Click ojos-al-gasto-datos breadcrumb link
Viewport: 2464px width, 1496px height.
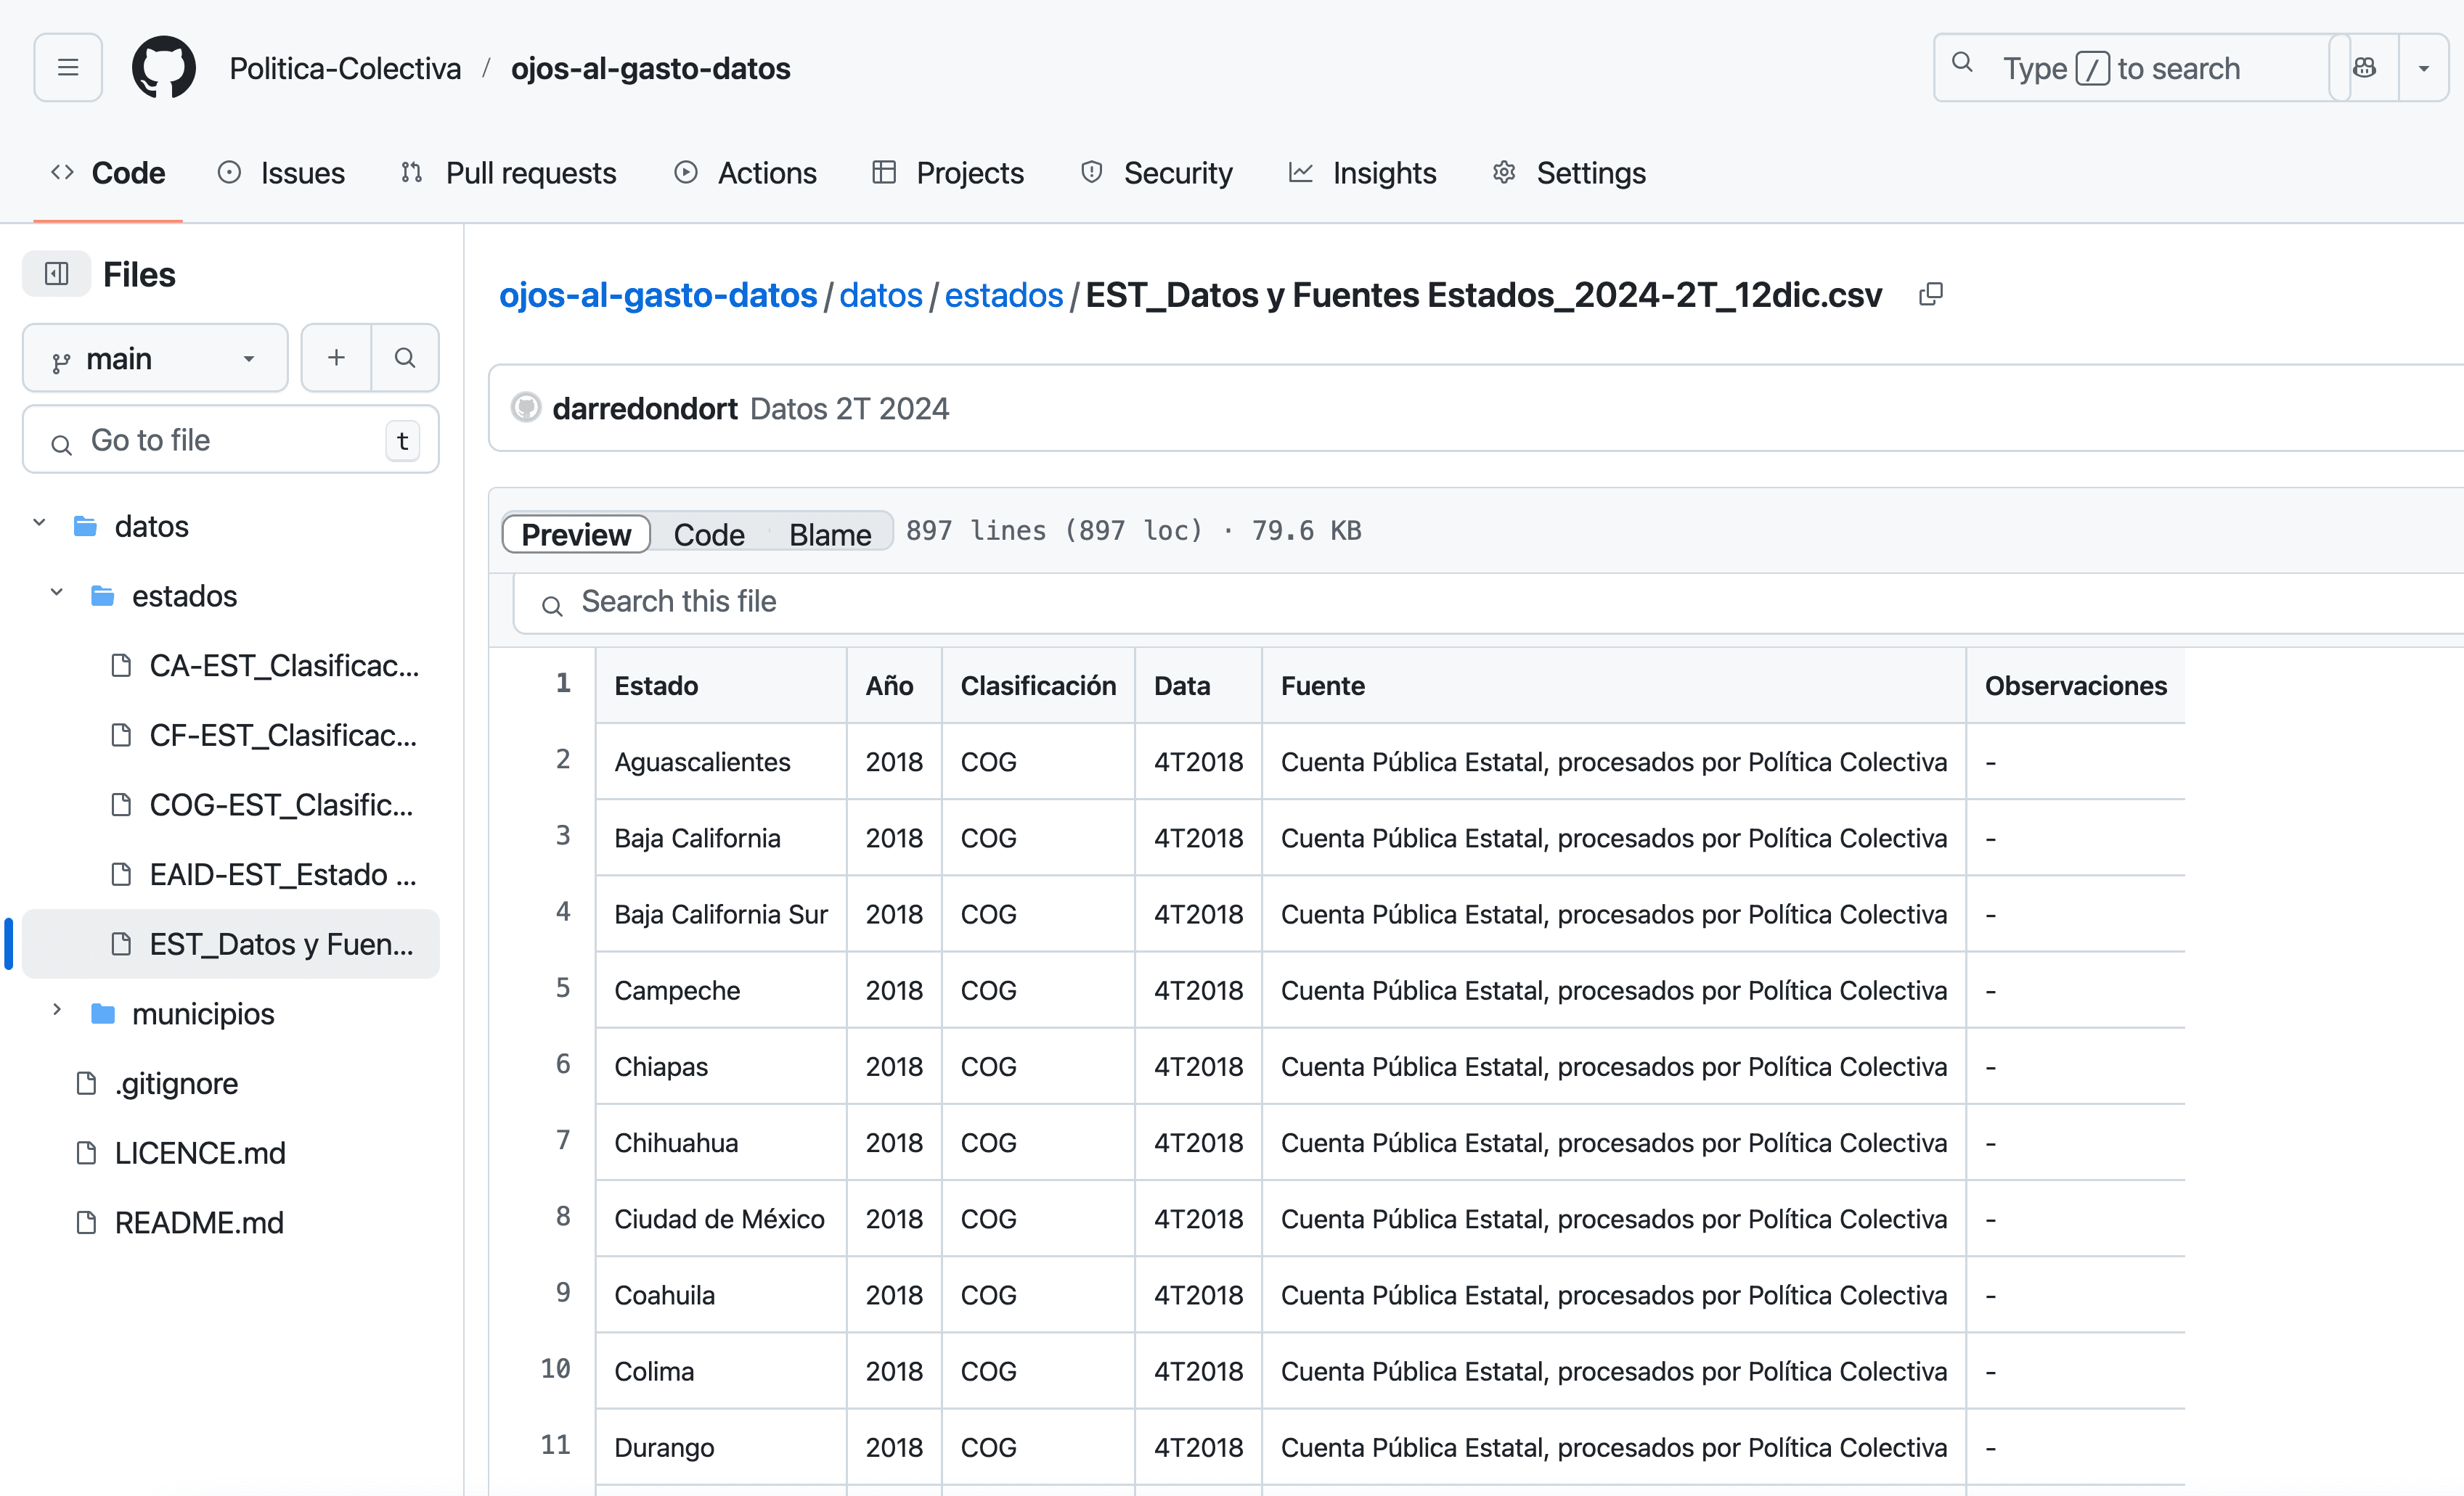[x=658, y=295]
